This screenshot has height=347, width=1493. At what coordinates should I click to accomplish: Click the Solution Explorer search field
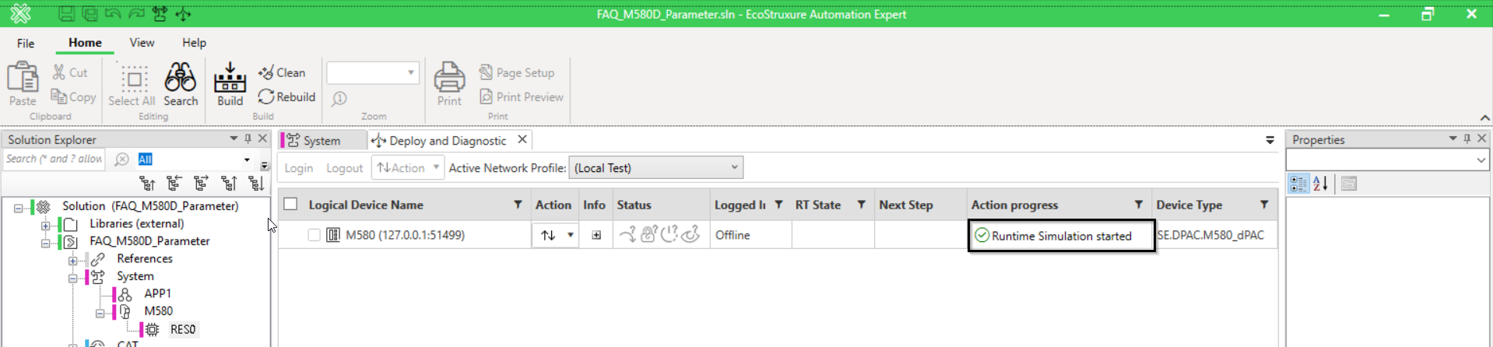point(54,159)
